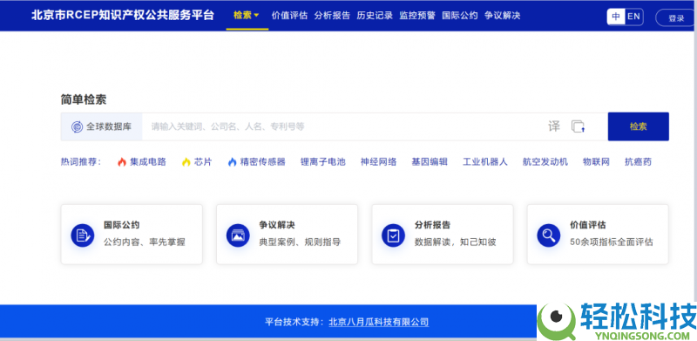Open 分析报告 card title
The width and height of the screenshot is (697, 341).
coord(432,225)
